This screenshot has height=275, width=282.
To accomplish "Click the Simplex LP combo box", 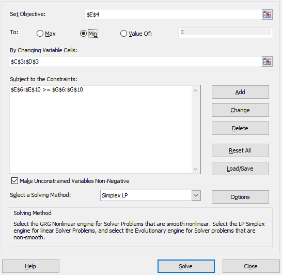I will tap(150, 195).
